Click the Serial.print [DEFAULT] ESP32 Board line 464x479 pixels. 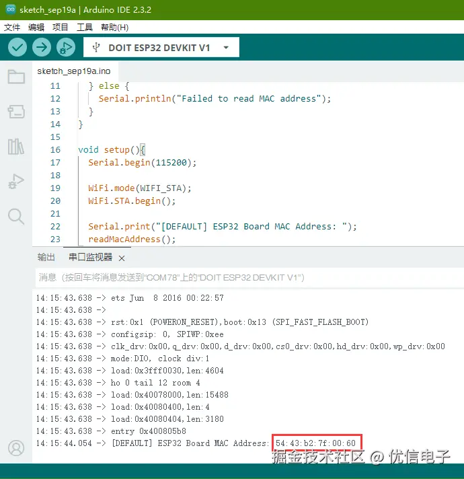coord(222,226)
